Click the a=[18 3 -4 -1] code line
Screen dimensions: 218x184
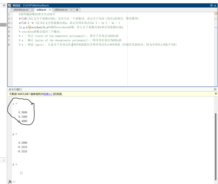pyautogui.click(x=70, y=23)
